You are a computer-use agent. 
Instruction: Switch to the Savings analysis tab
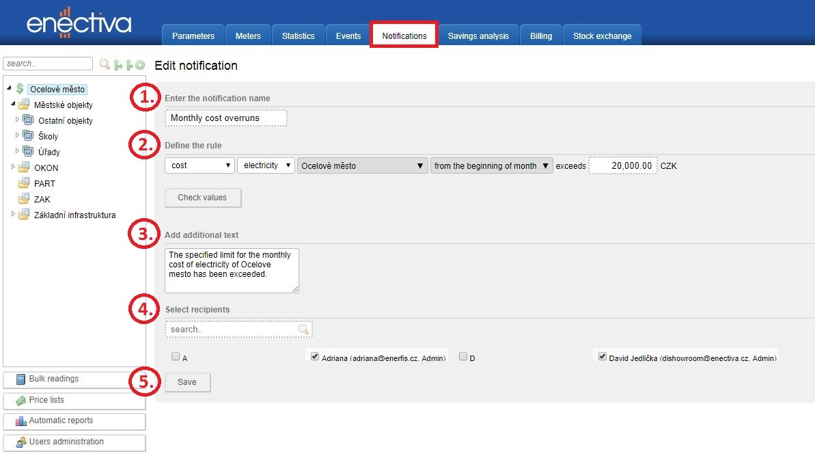click(478, 36)
